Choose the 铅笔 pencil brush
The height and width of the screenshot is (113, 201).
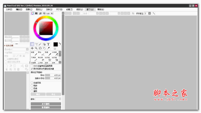pos(34,54)
